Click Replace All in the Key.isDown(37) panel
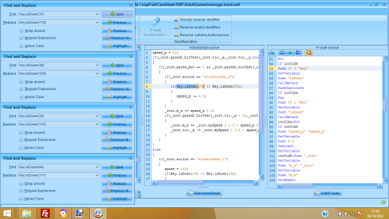The image size is (389, 219). click(x=117, y=38)
